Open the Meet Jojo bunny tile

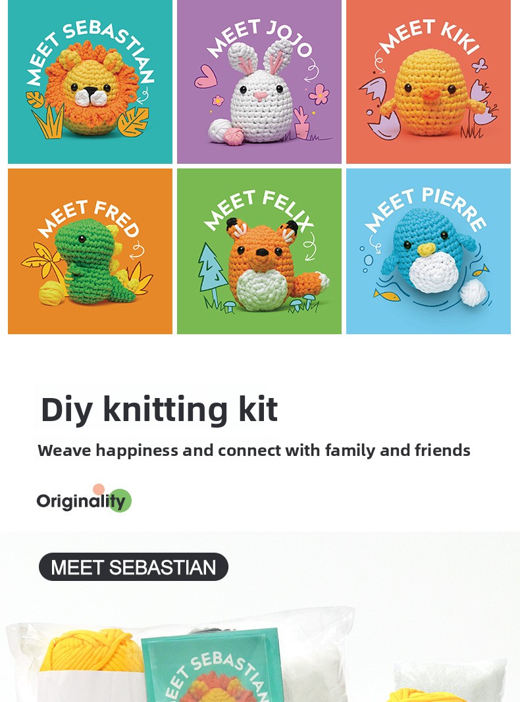point(259,82)
